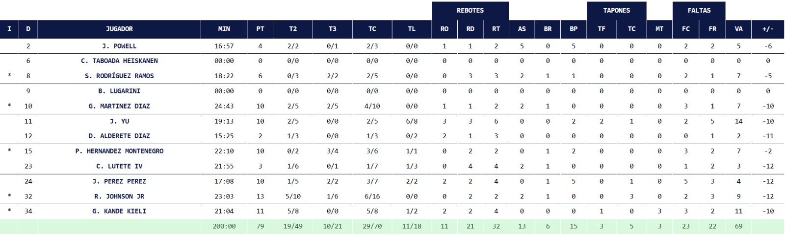The width and height of the screenshot is (785, 236).
Task: Open player P. HERNANDEZ MONTENEGRO
Action: [x=119, y=151]
